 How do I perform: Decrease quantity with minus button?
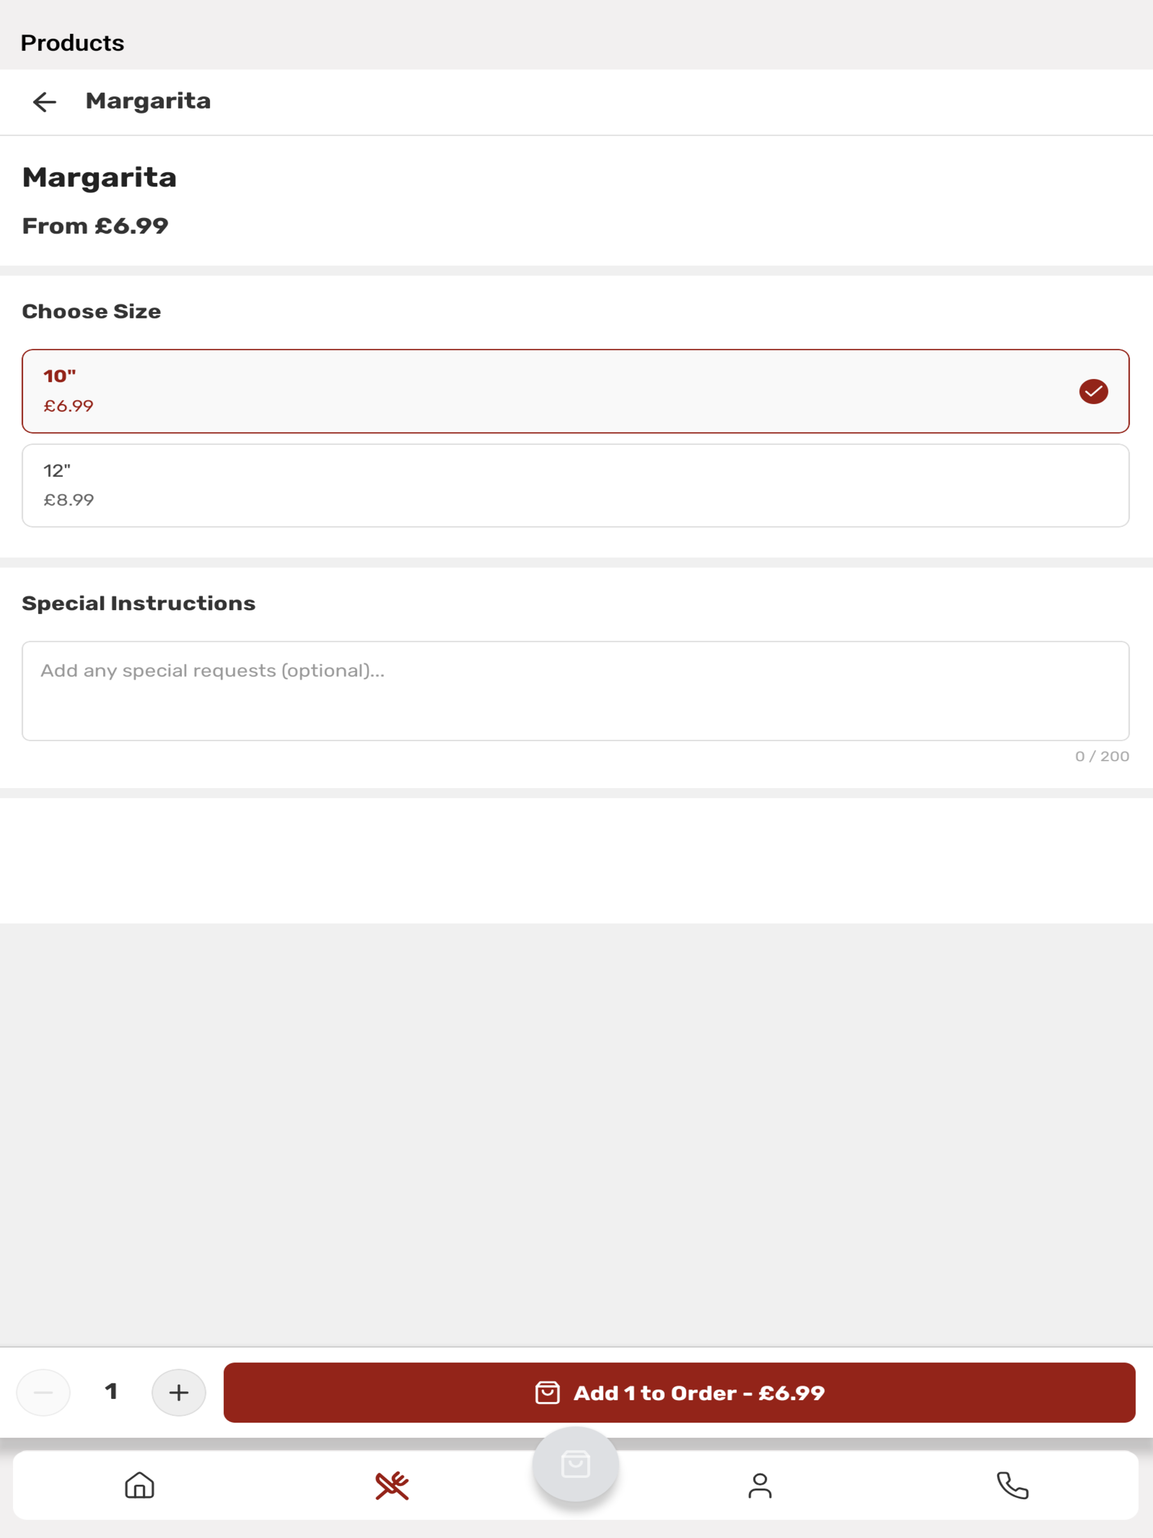pyautogui.click(x=43, y=1392)
